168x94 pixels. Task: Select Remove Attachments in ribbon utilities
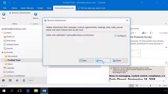click(20, 13)
